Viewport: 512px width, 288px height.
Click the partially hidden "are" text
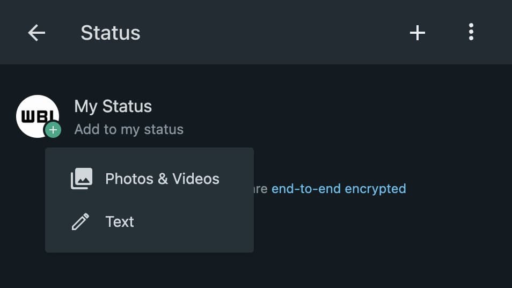(x=261, y=189)
